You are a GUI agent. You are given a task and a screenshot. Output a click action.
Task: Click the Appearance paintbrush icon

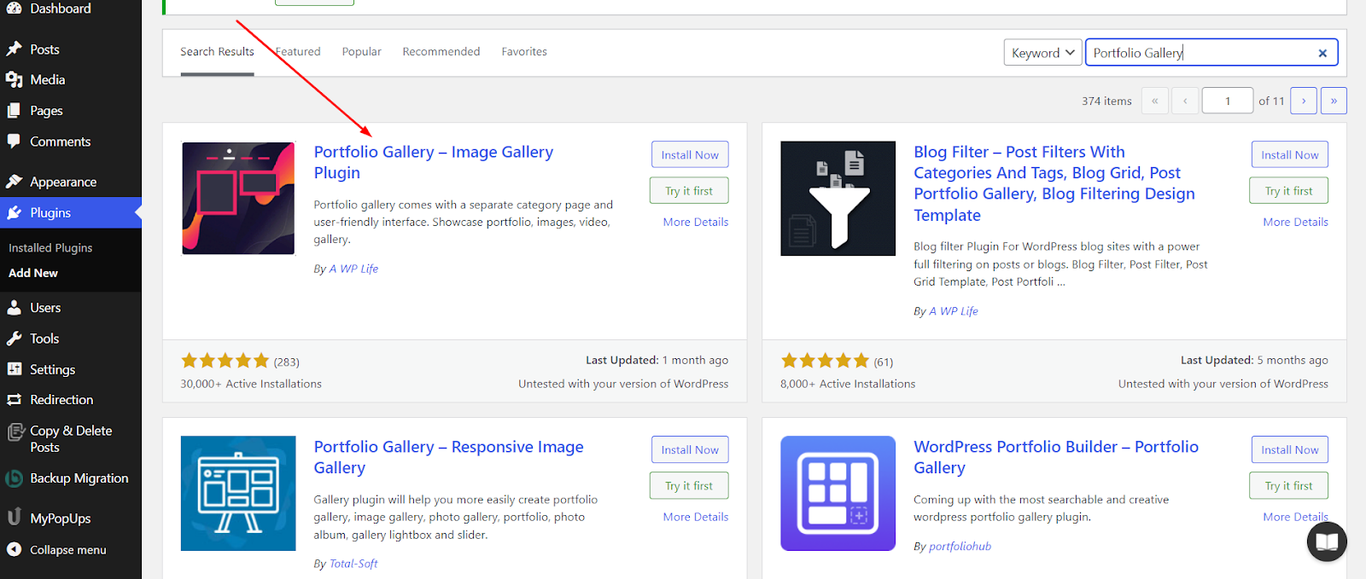pyautogui.click(x=14, y=182)
